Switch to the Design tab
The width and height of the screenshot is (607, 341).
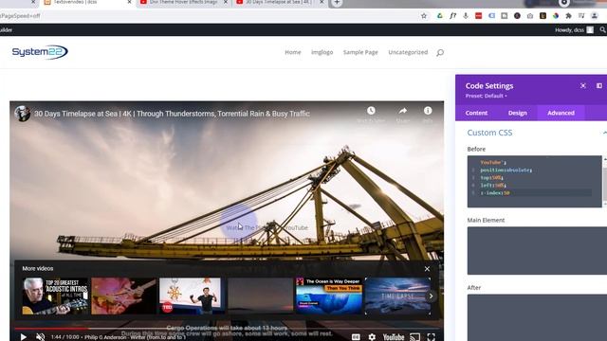point(517,113)
